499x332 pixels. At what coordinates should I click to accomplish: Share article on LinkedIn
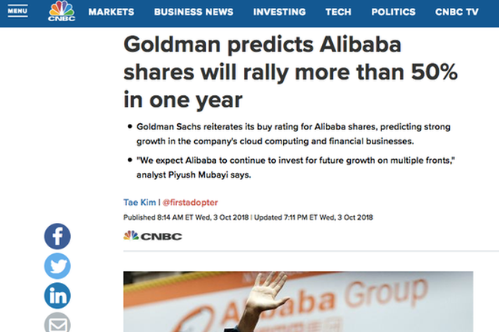(x=57, y=295)
